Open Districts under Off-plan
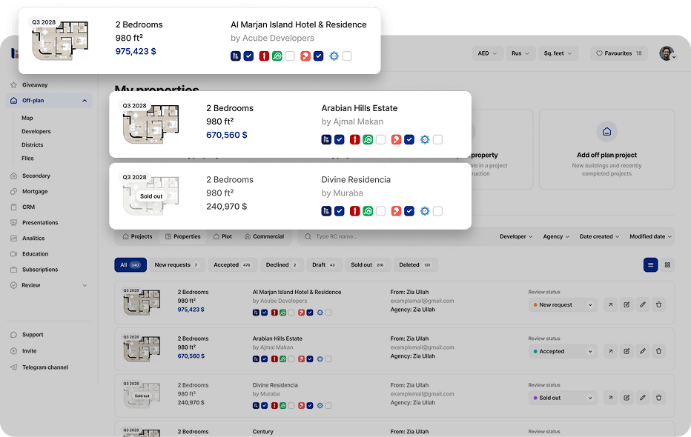The width and height of the screenshot is (691, 437). (x=32, y=144)
